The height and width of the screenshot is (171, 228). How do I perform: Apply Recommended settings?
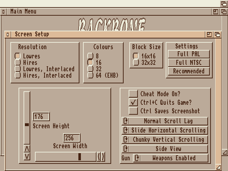pyautogui.click(x=189, y=71)
